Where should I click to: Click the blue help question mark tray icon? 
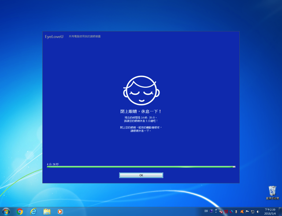click(211, 211)
